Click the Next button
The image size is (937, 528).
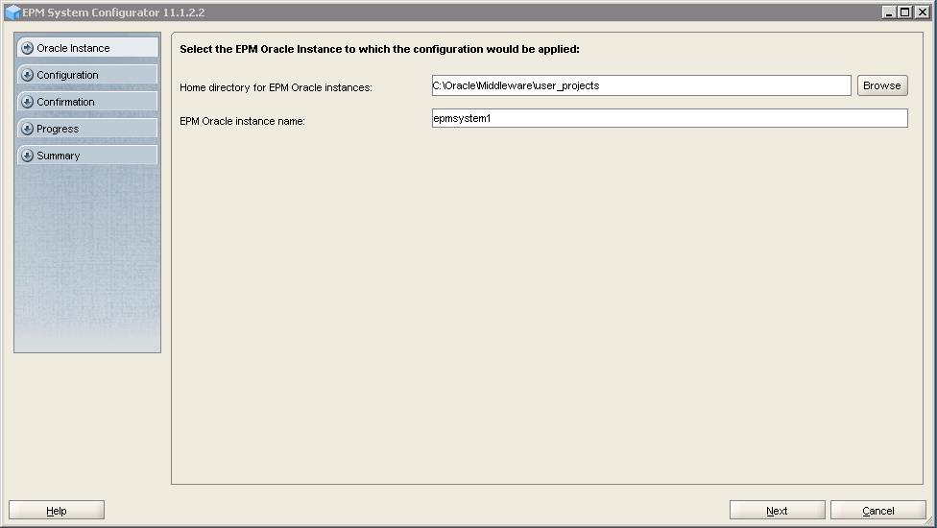point(777,511)
